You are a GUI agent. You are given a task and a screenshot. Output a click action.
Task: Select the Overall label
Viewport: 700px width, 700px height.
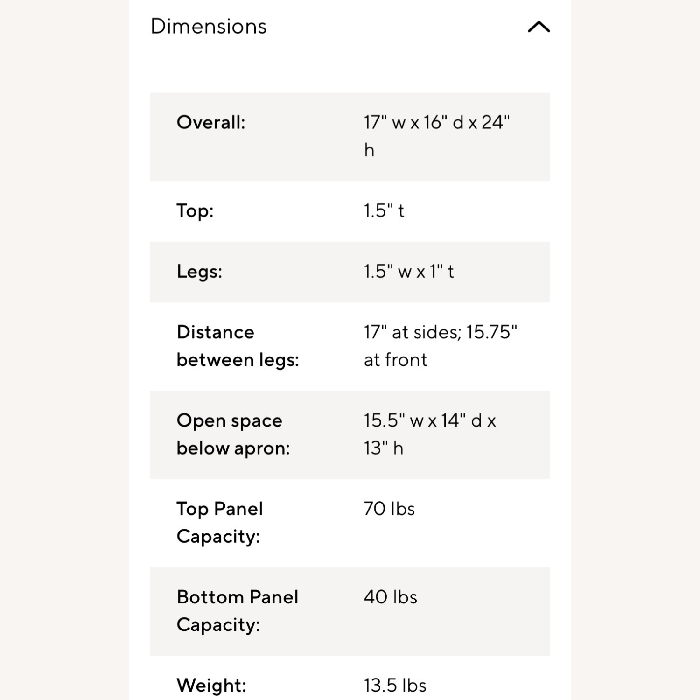point(211,123)
